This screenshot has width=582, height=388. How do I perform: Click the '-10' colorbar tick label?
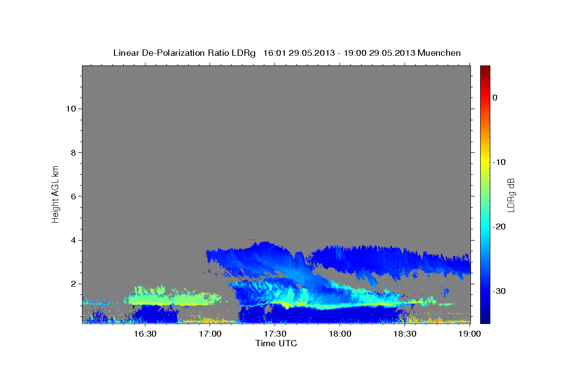(499, 162)
